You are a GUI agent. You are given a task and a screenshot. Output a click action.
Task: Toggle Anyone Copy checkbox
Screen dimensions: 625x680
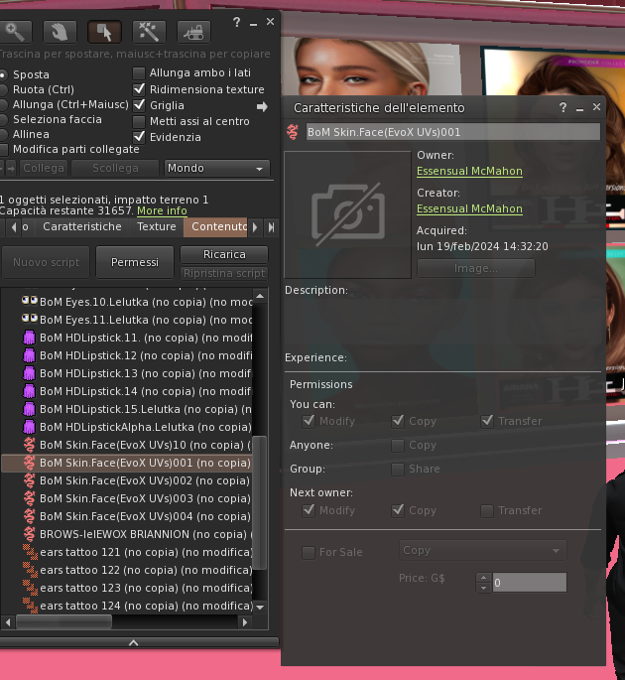coord(398,446)
